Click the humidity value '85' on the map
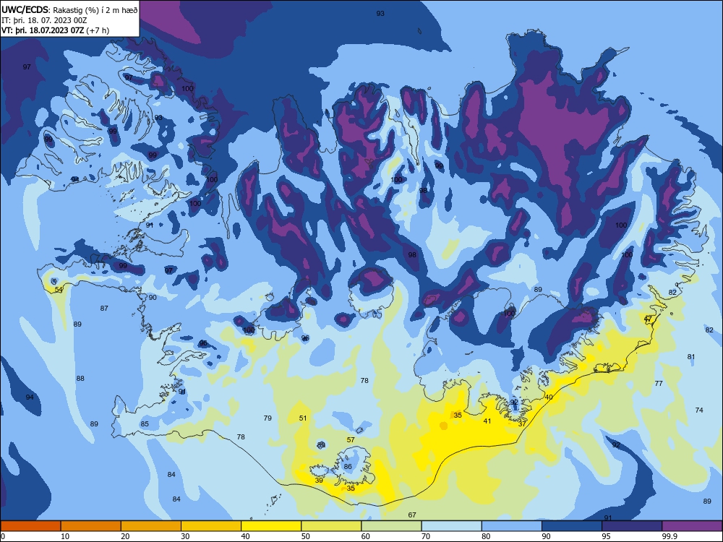The width and height of the screenshot is (723, 542). (145, 424)
